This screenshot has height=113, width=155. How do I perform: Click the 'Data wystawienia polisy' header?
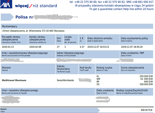(x=136, y=40)
